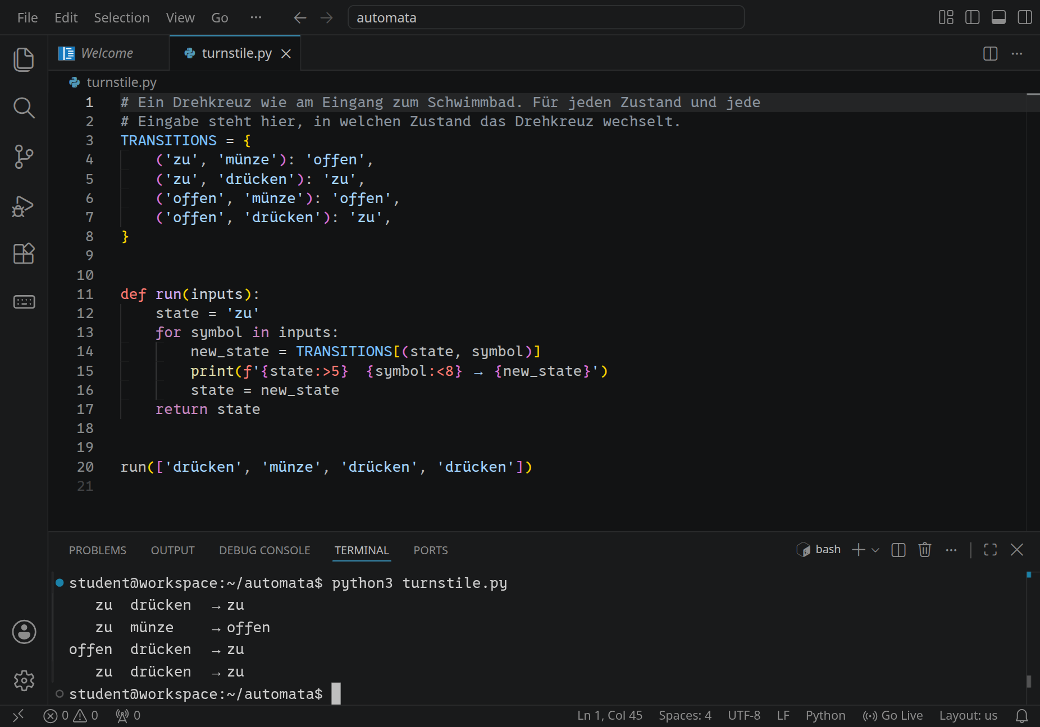Open launch profile dropdown next to plus
Viewport: 1040px width, 727px height.
(875, 550)
